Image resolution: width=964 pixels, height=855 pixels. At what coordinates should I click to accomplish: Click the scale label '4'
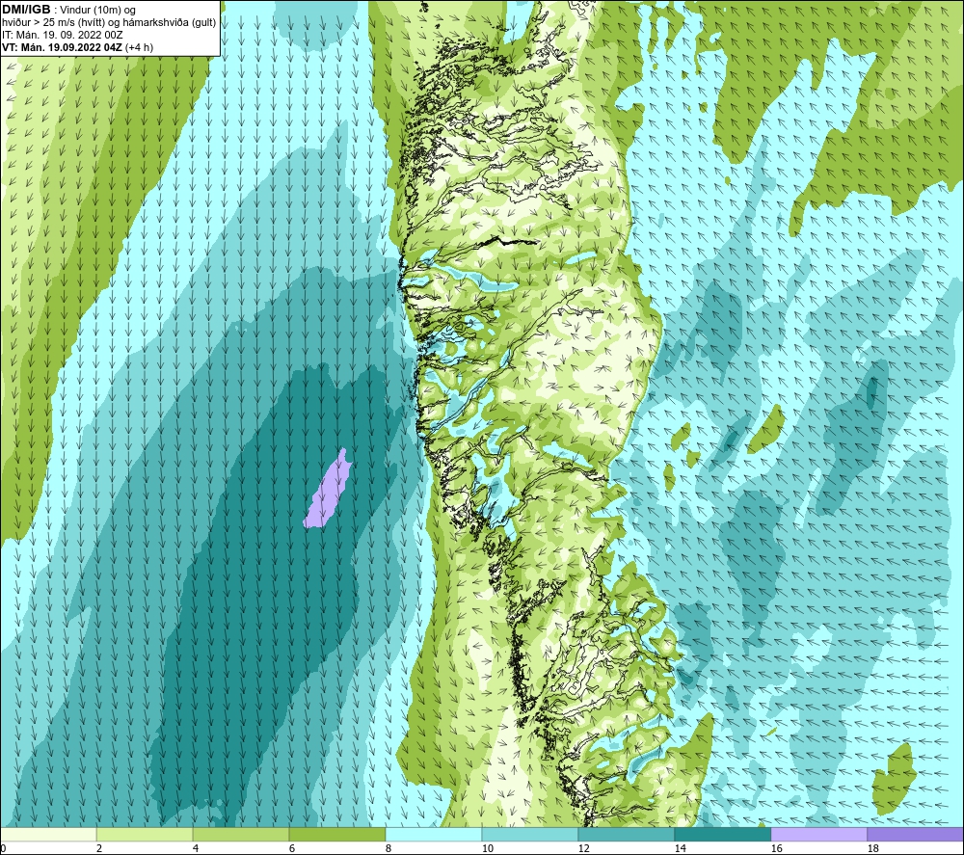[196, 848]
